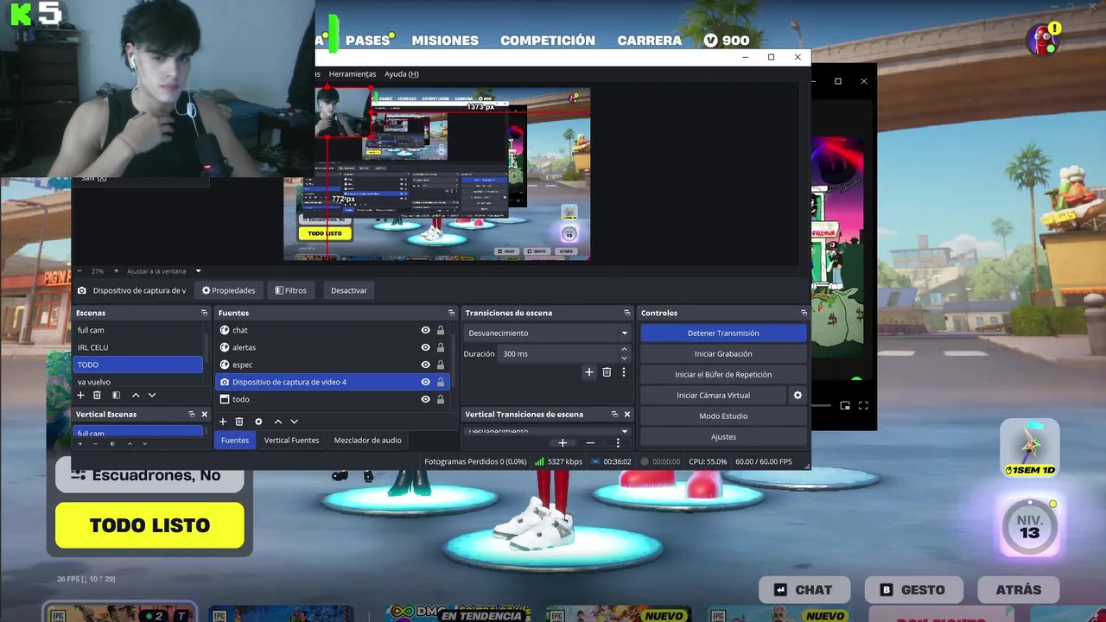Screen dimensions: 1106x622
Task: Select the IRL CELU scene
Action: [138, 347]
